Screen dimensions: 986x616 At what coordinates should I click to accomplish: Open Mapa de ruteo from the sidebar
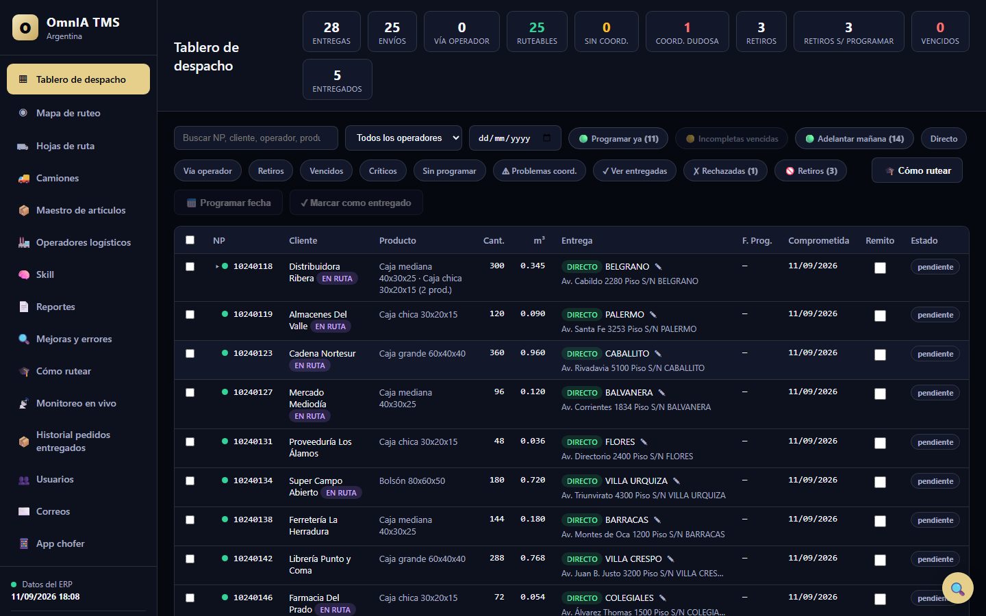[78, 113]
